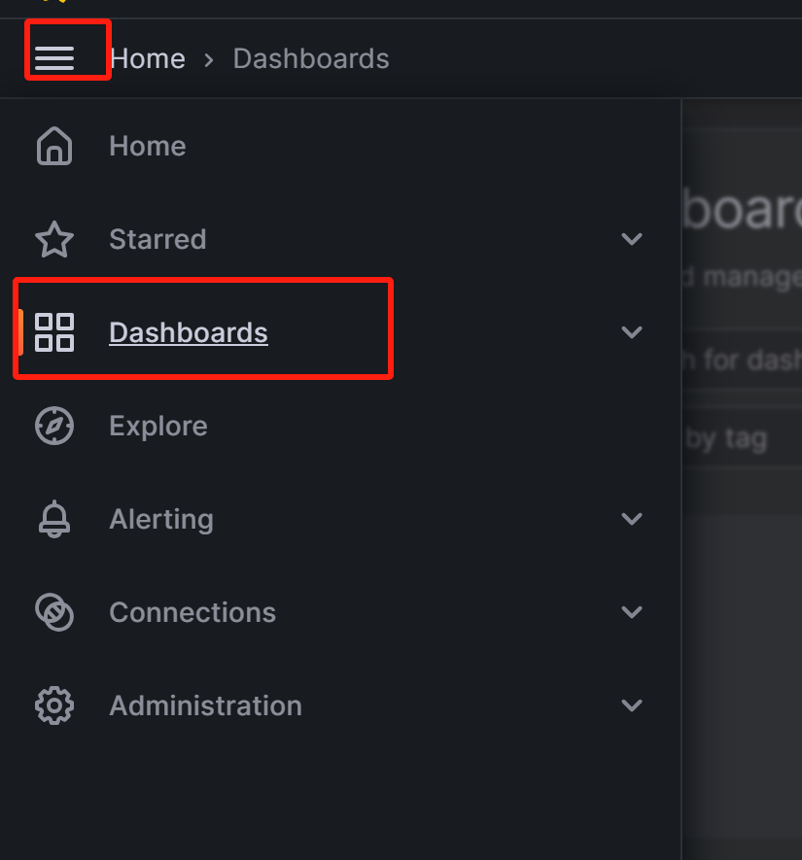Click the Starred star icon
802x860 pixels.
tap(54, 239)
